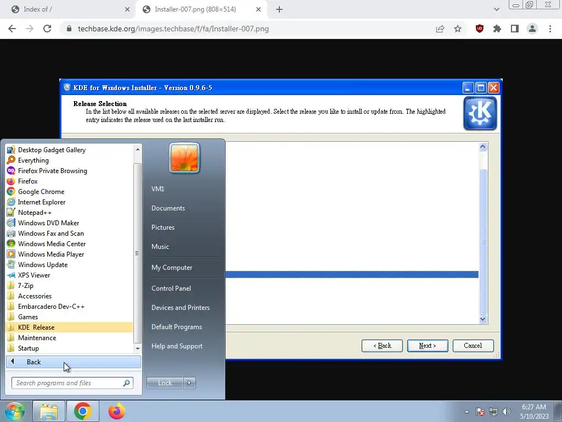Click the taskbar clock showing 6:27 AM
Viewport: 562px width, 422px height.
(x=534, y=412)
